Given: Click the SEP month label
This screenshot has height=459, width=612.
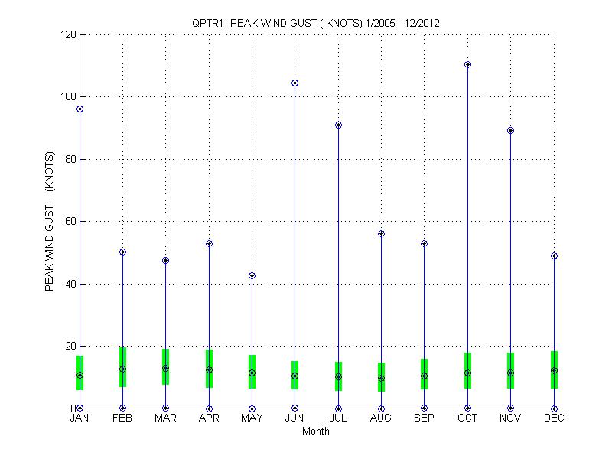Looking at the screenshot, I should pos(424,418).
